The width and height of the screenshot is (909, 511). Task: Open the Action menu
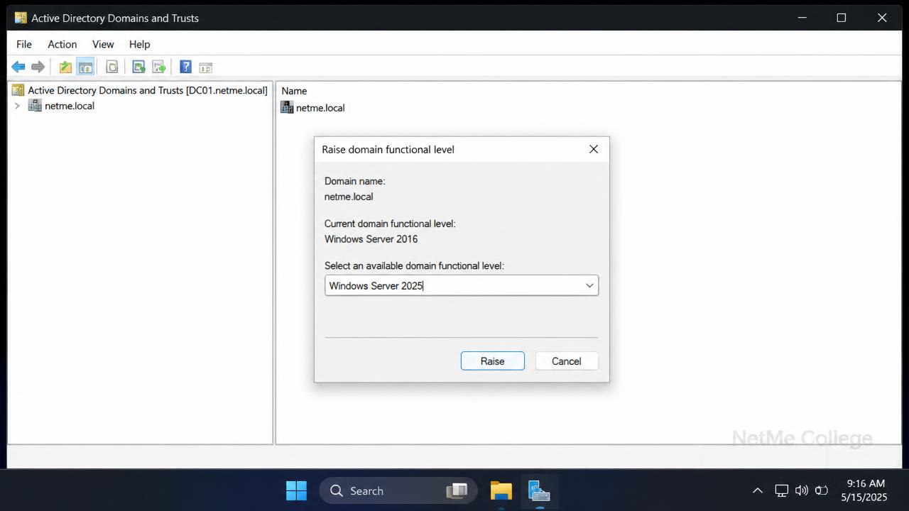click(x=62, y=44)
